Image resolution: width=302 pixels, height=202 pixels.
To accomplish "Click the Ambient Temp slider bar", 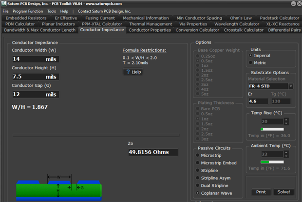I will click(x=272, y=162).
